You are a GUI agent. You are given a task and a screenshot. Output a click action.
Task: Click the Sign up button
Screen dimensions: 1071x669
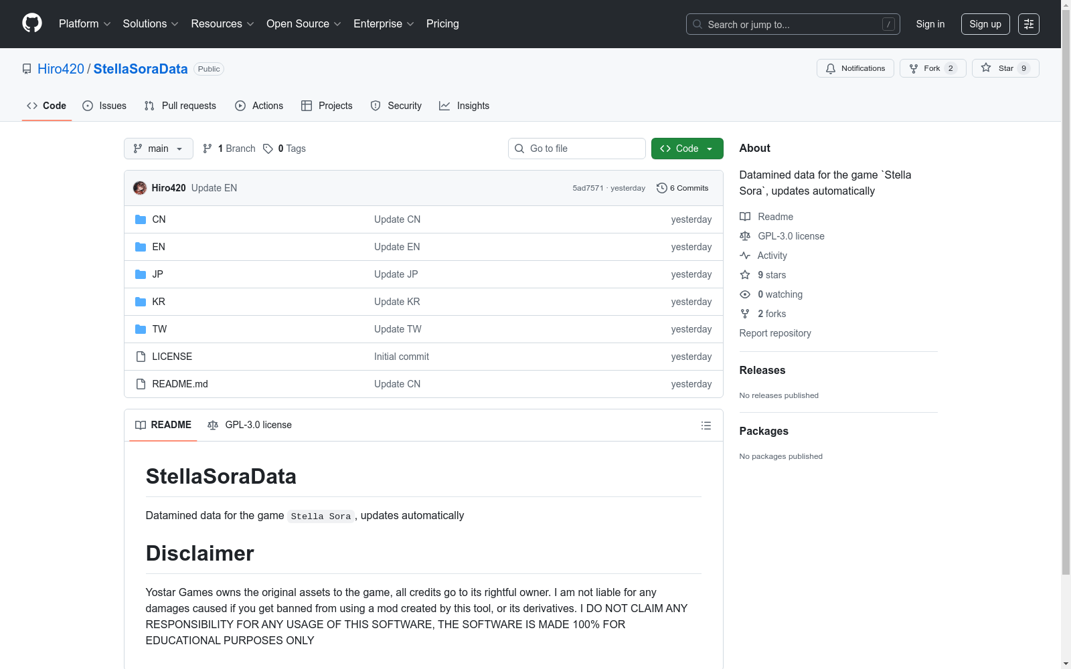[x=985, y=24]
